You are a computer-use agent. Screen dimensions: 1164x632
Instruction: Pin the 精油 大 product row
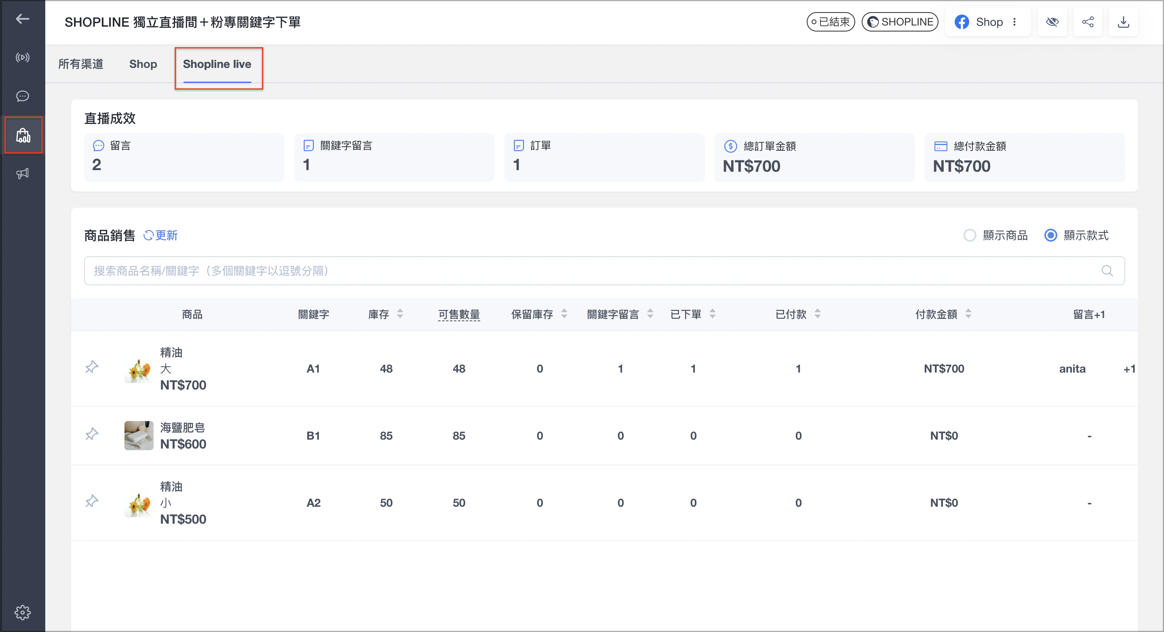92,367
